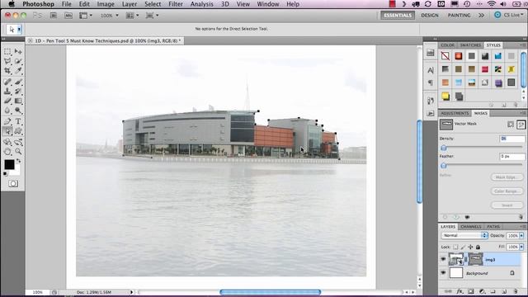Switch to the Painting workspace
This screenshot has height=297, width=528.
[x=459, y=15]
